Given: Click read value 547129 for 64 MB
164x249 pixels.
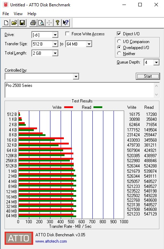Looking at the screenshot, I should pyautogui.click(x=150, y=214).
